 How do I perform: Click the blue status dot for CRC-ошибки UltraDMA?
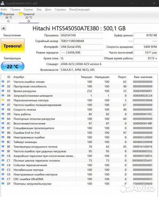pos(3,179)
